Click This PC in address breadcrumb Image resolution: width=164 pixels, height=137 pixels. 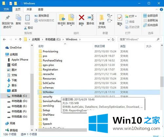point(36,39)
